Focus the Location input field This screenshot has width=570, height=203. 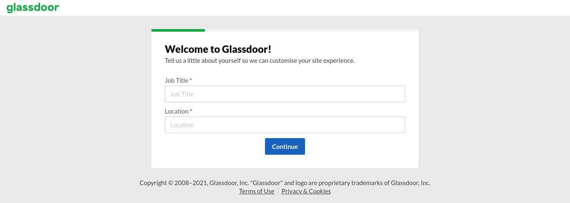[285, 125]
